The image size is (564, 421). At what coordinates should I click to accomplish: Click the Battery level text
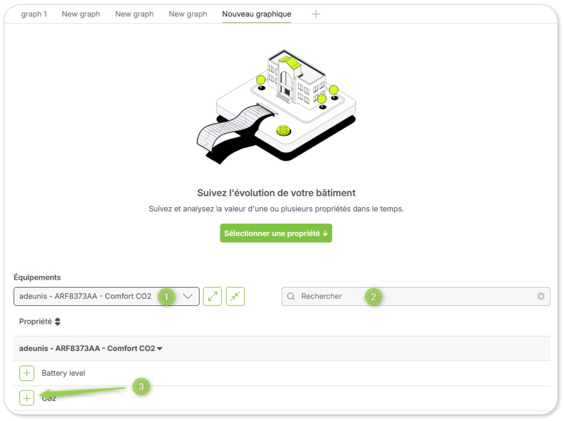[63, 373]
